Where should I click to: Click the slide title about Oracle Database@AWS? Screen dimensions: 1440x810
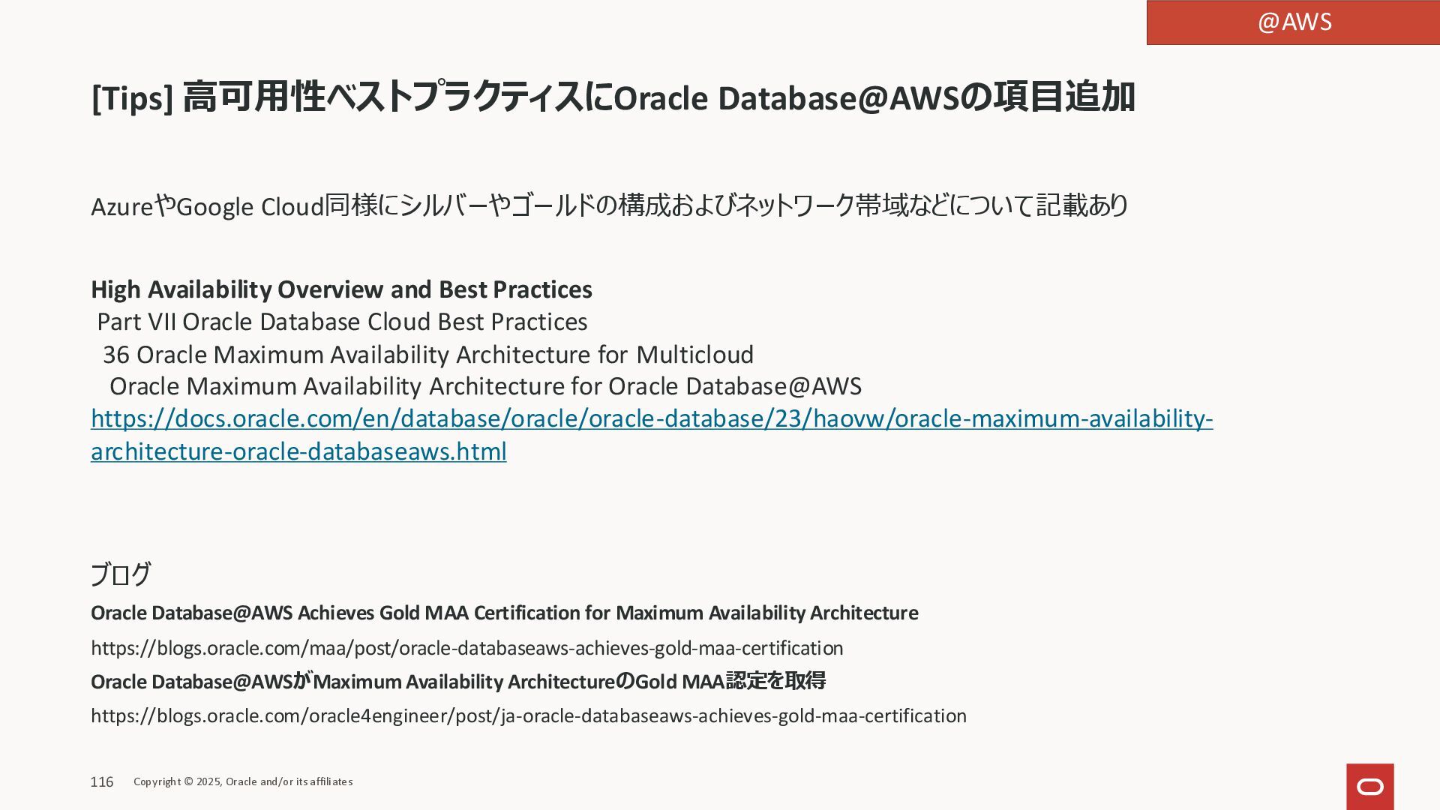[612, 97]
